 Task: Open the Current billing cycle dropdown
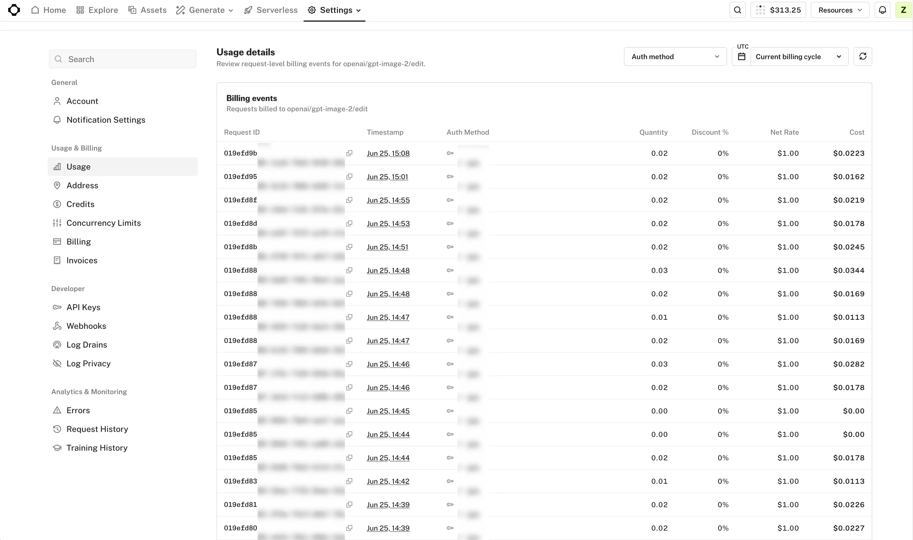coord(799,57)
